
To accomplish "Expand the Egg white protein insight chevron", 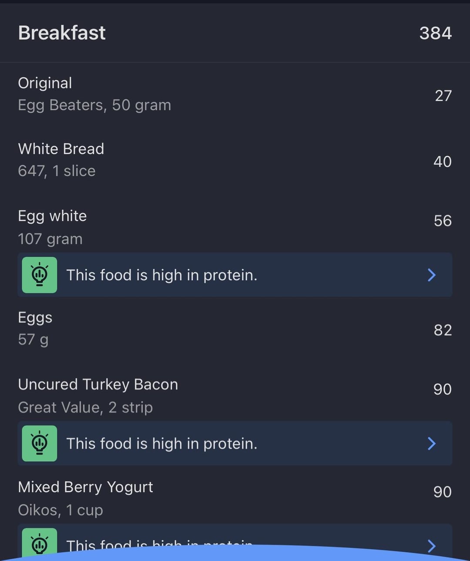I will point(431,275).
